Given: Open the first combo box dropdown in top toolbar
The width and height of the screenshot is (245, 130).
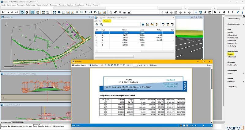Looking at the screenshot, I should coord(182,8).
